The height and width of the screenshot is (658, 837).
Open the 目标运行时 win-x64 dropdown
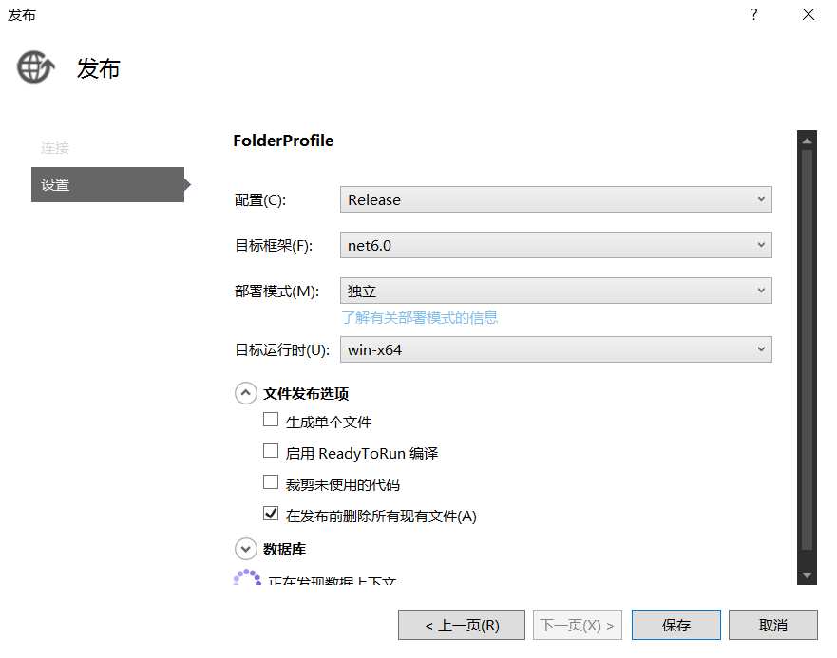[x=556, y=349]
